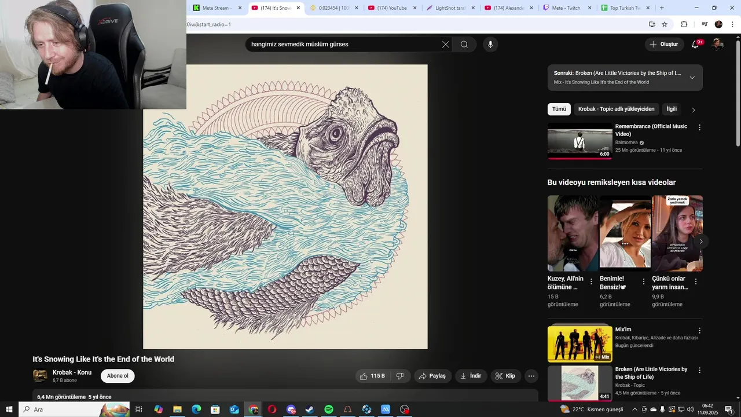Open Mix'im playlist thumbnail

579,344
